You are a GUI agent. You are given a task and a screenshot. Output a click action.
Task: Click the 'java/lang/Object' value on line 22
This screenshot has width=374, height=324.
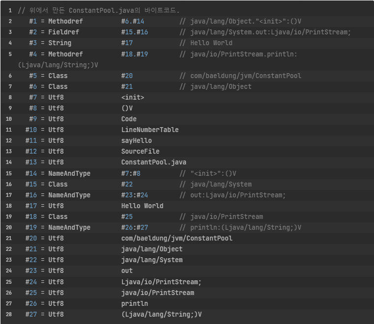[152, 249]
